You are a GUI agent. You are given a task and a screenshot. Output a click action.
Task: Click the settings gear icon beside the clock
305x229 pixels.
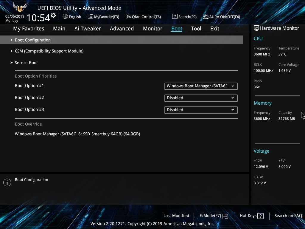click(53, 15)
